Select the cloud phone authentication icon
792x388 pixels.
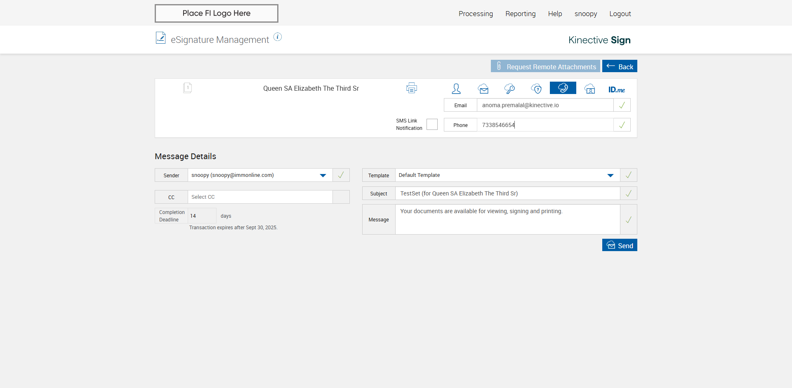[563, 88]
